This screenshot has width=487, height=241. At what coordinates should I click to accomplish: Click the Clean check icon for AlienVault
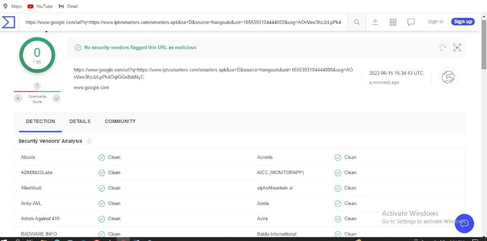point(101,188)
